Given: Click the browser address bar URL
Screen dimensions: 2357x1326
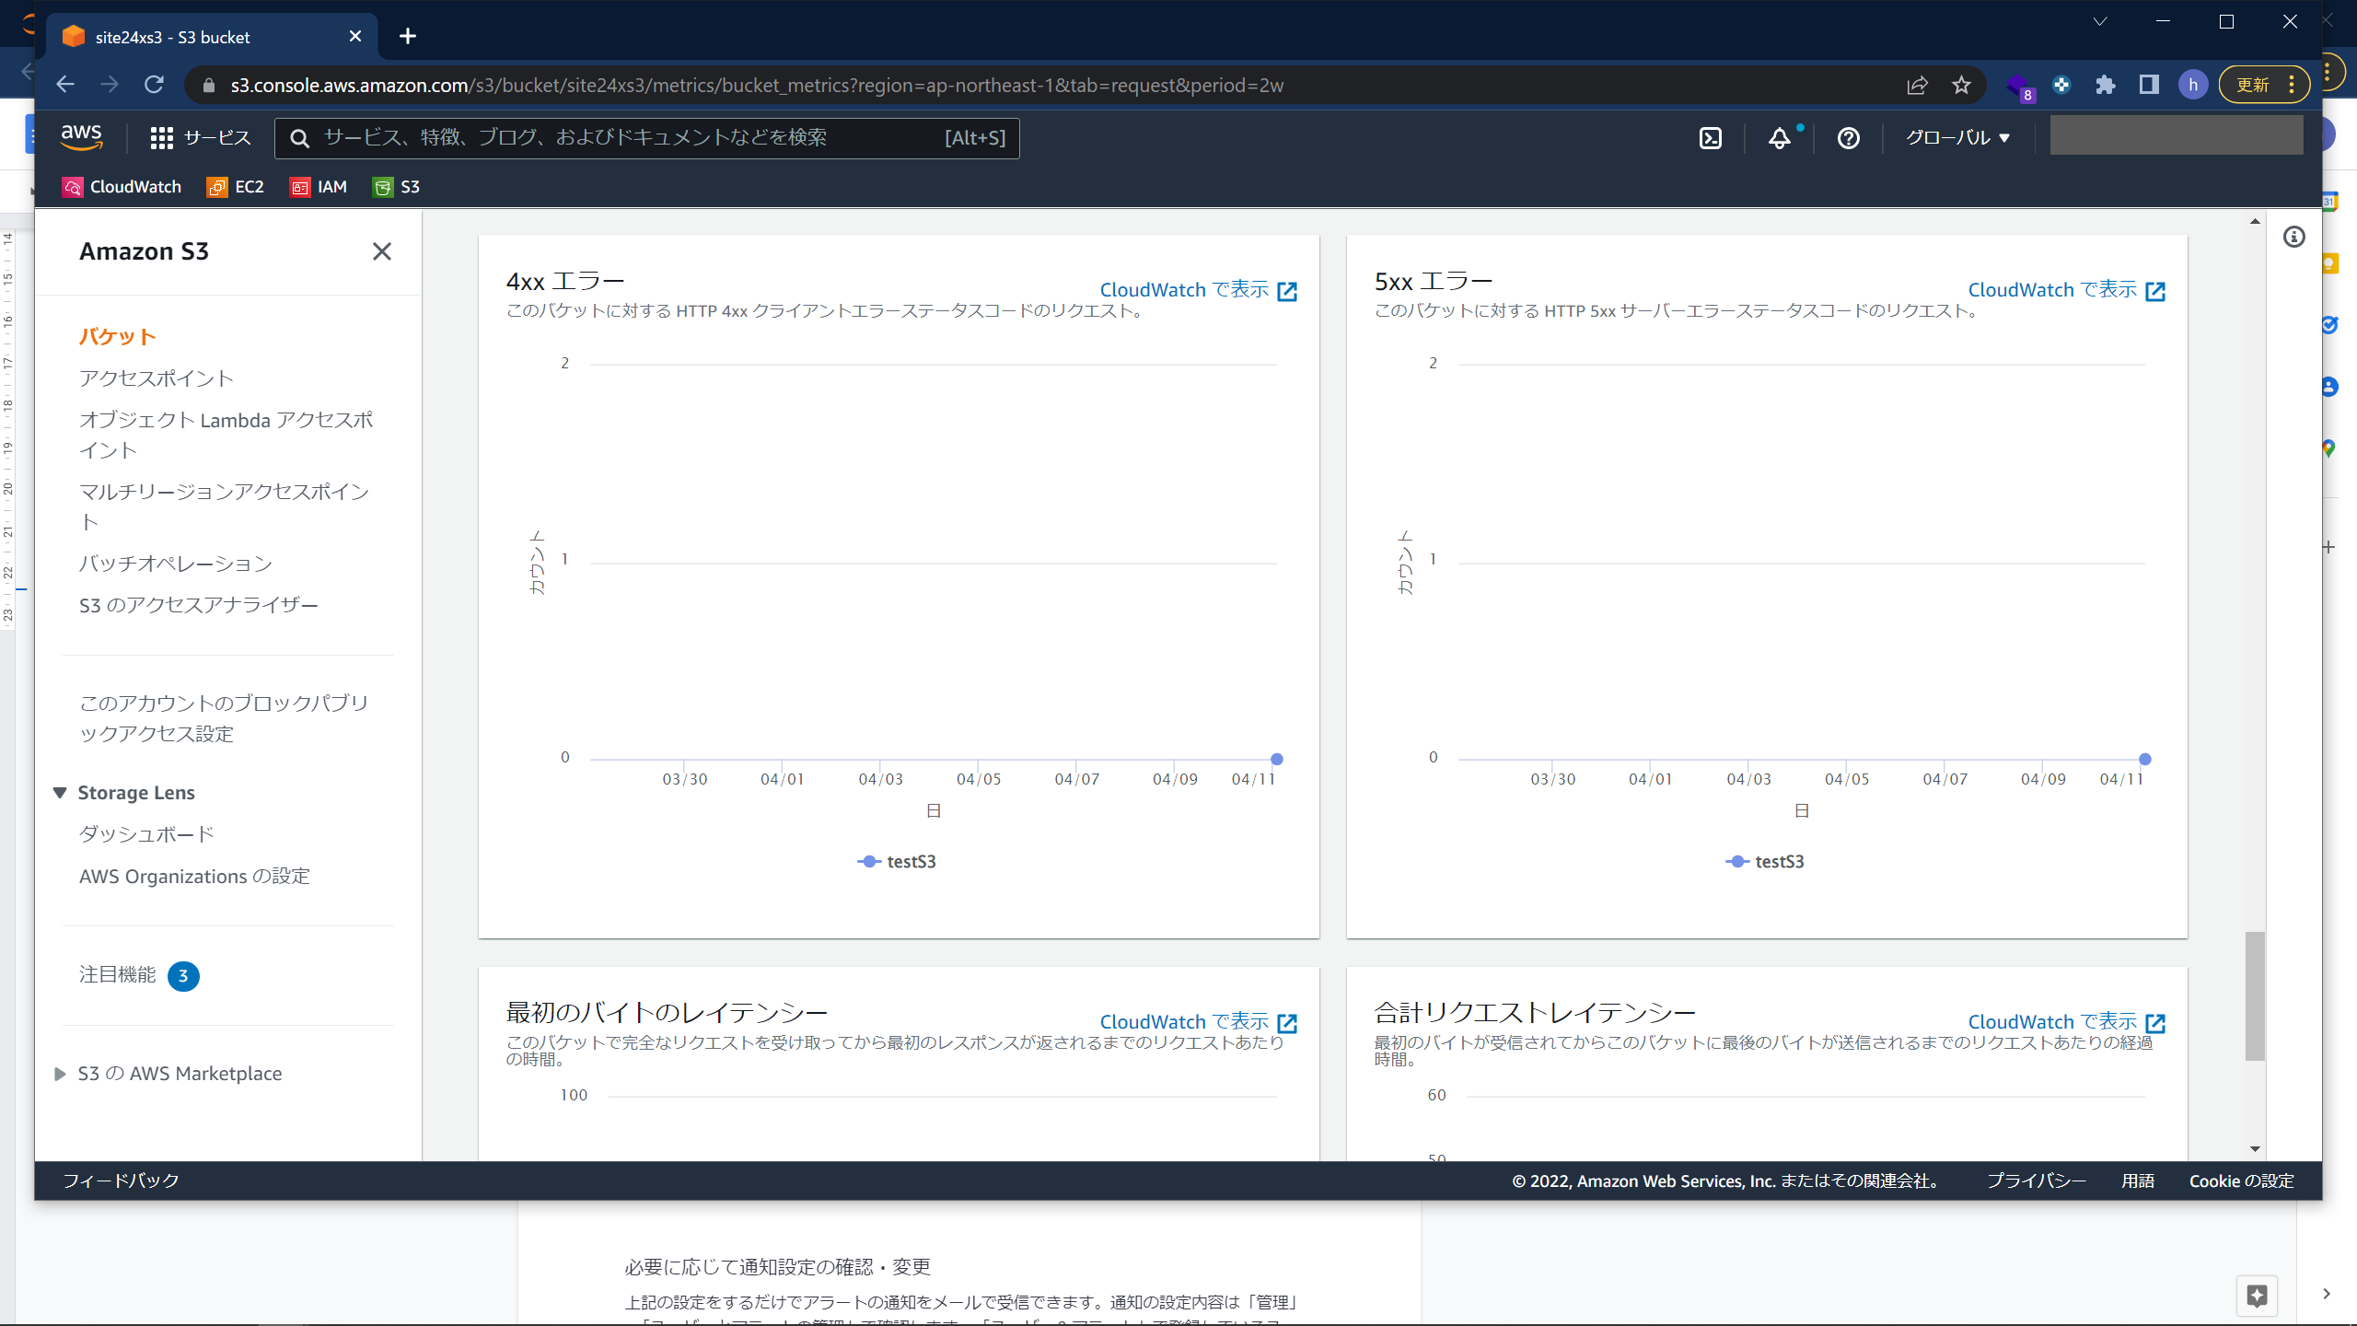Looking at the screenshot, I should click(x=757, y=85).
